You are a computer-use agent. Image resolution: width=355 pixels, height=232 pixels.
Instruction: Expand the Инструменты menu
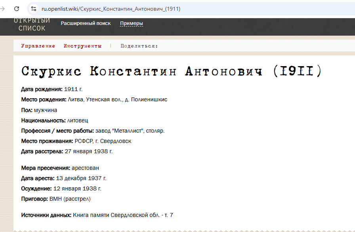[x=83, y=46]
